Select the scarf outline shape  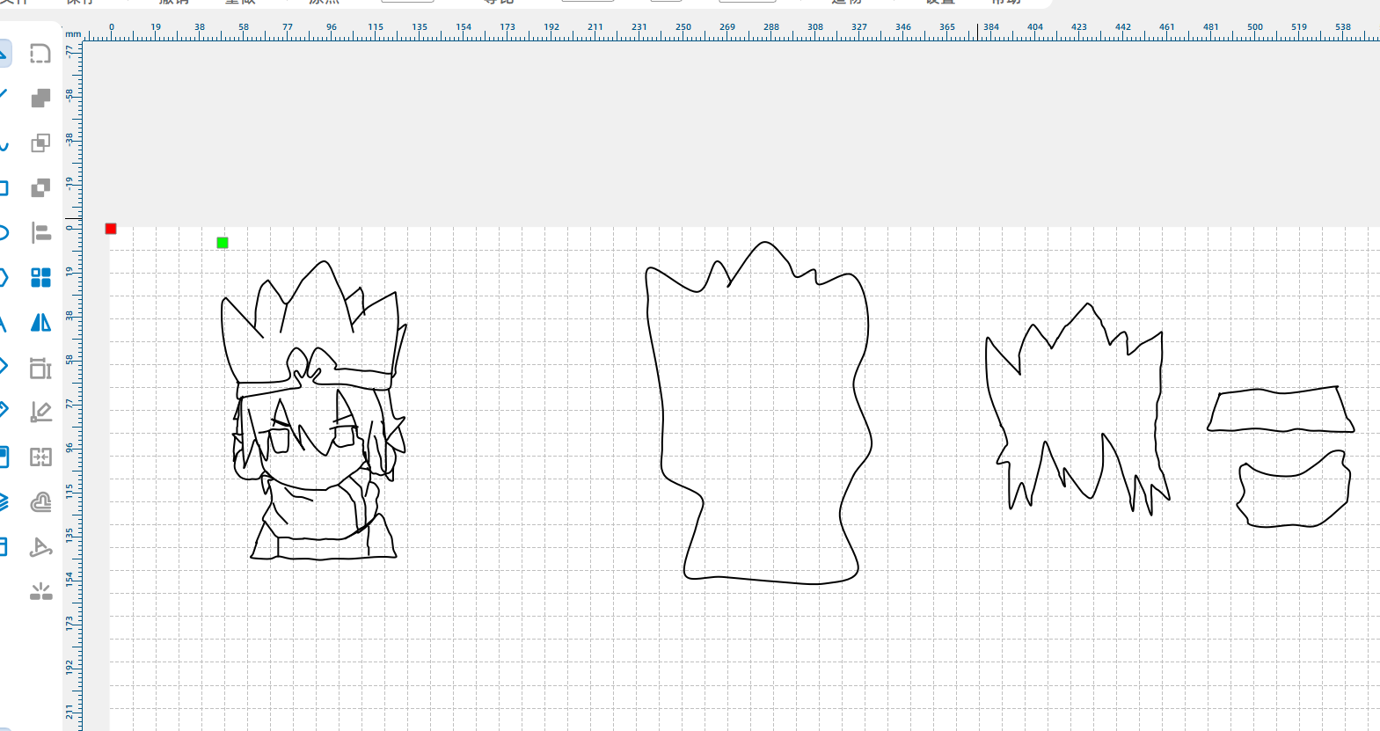point(1294,489)
